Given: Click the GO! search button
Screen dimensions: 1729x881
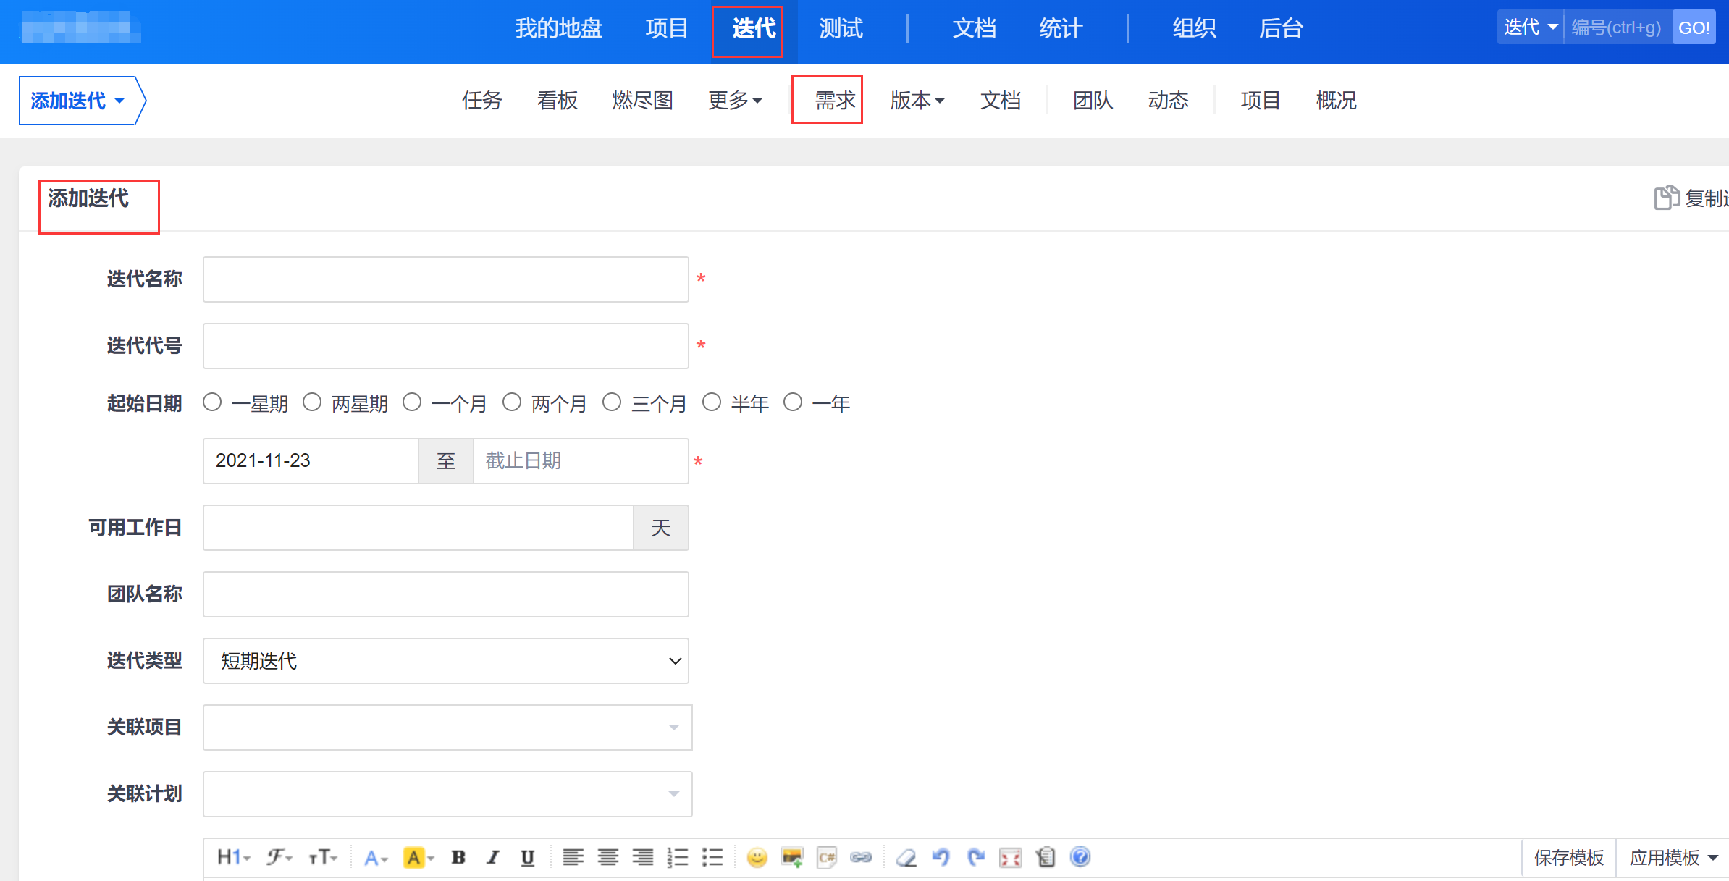Looking at the screenshot, I should coord(1693,28).
